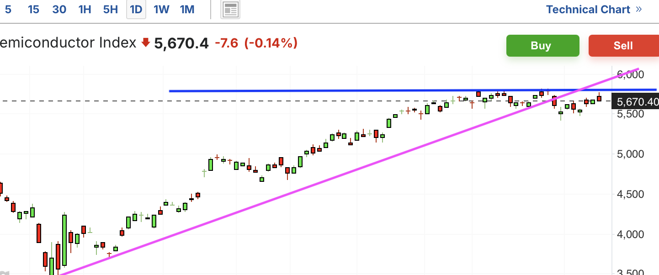Click the red down arrow beside index price
This screenshot has width=659, height=275.
tap(146, 43)
